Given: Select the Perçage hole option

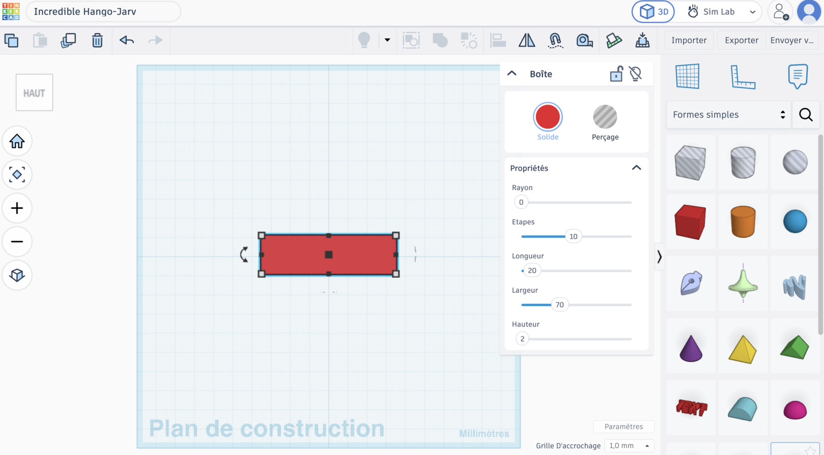Looking at the screenshot, I should (x=605, y=117).
